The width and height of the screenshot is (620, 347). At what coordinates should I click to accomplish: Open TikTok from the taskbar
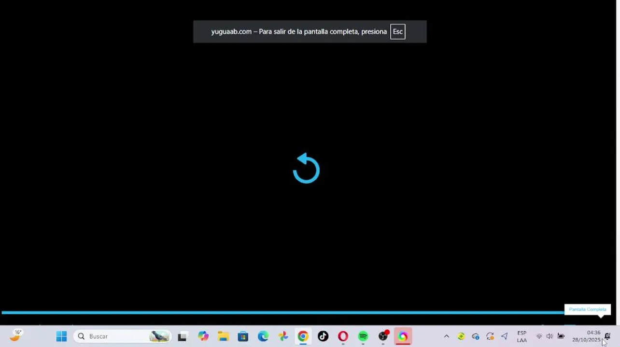click(x=323, y=336)
